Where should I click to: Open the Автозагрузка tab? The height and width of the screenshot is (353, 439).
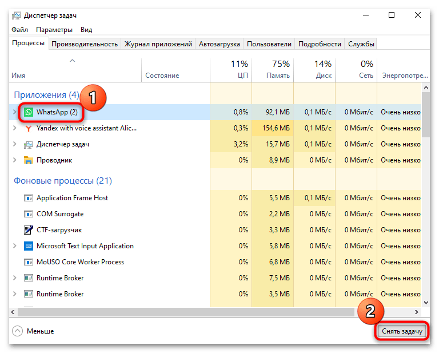point(219,44)
